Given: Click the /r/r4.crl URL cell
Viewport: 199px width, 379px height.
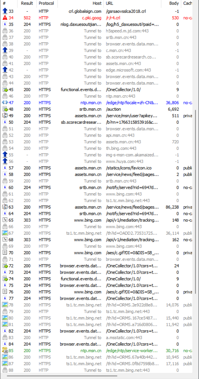Looking at the screenshot, I should pyautogui.click(x=114, y=18).
